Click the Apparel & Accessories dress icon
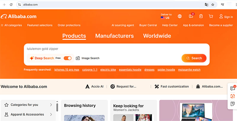The width and height of the screenshot is (237, 121). click(6, 114)
